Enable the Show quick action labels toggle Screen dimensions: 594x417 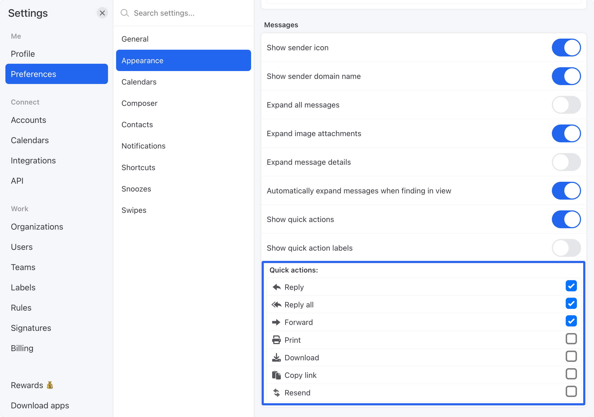566,248
